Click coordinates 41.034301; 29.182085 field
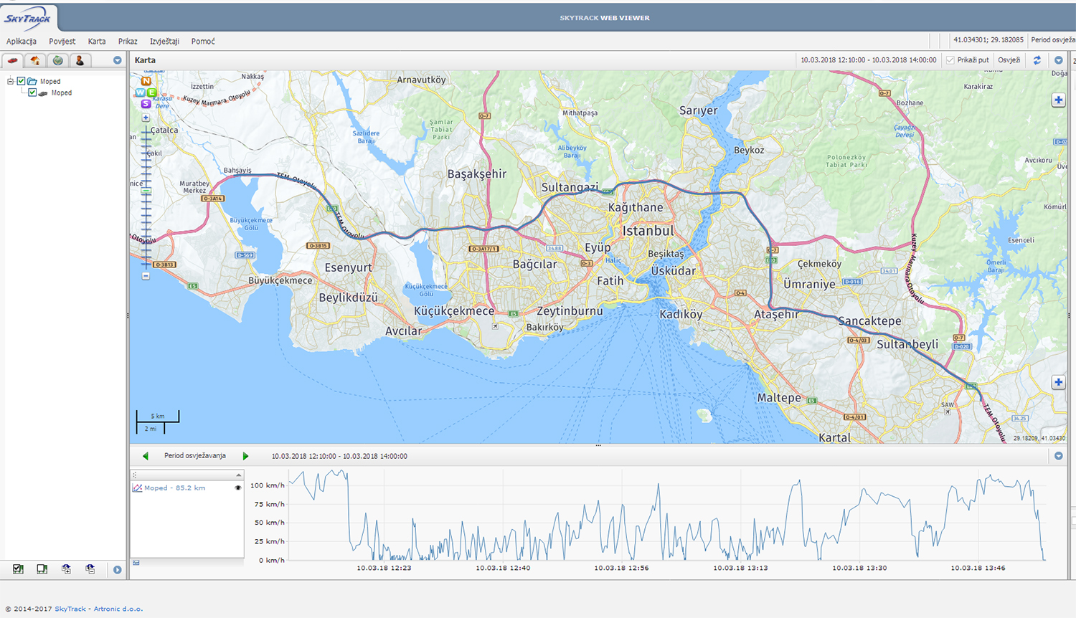Image resolution: width=1076 pixels, height=618 pixels. (988, 40)
